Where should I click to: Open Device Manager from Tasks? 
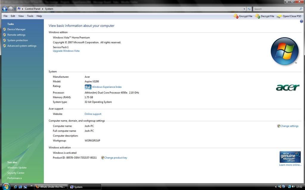(x=16, y=29)
